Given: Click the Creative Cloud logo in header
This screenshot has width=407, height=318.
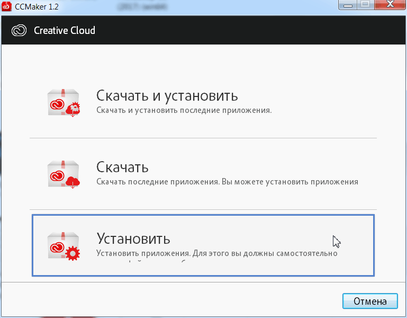Looking at the screenshot, I should coord(19,30).
